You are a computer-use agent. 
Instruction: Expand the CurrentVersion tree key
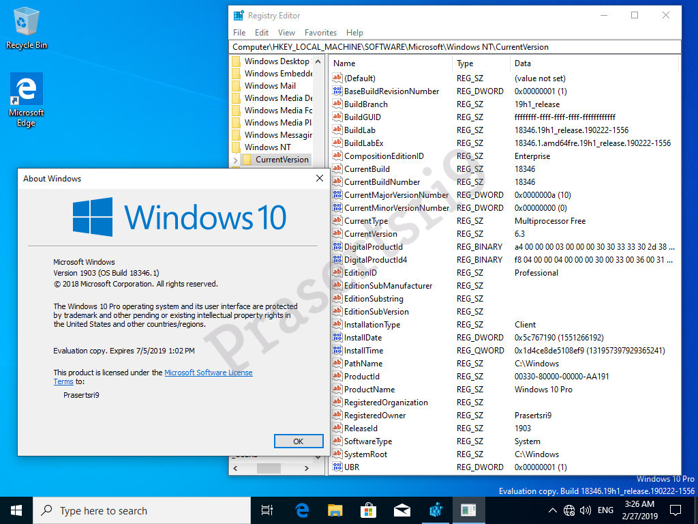235,160
